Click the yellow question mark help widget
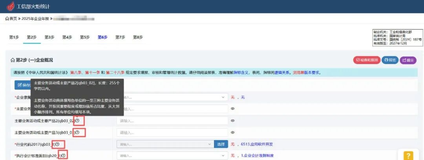Screen dimensions: 424x160 click(x=408, y=156)
